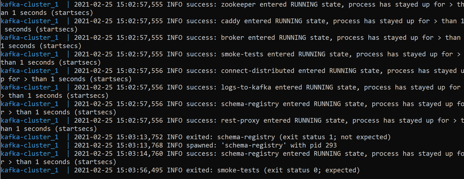Click the 15:03:13,752 timestamp
Viewport: 464px width, 179px height.
(x=139, y=137)
